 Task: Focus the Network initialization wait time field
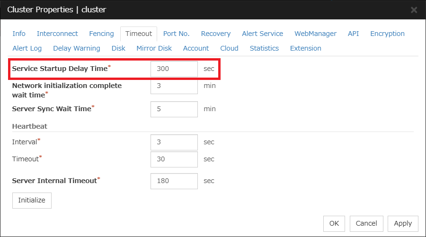[174, 86]
